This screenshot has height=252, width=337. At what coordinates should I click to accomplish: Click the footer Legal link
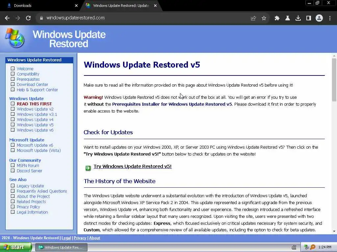pos(66,238)
